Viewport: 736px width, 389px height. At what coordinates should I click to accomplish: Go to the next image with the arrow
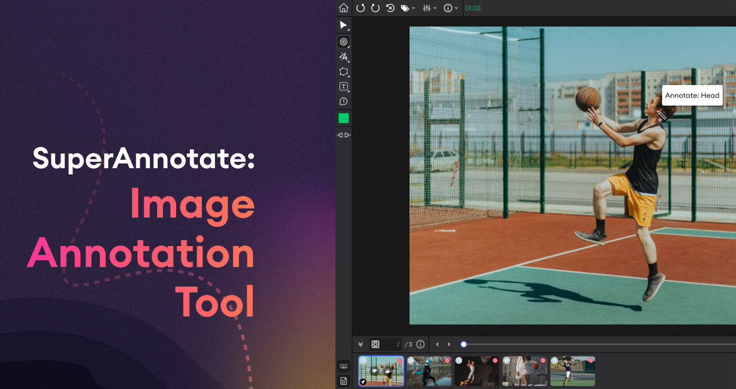[x=449, y=344]
